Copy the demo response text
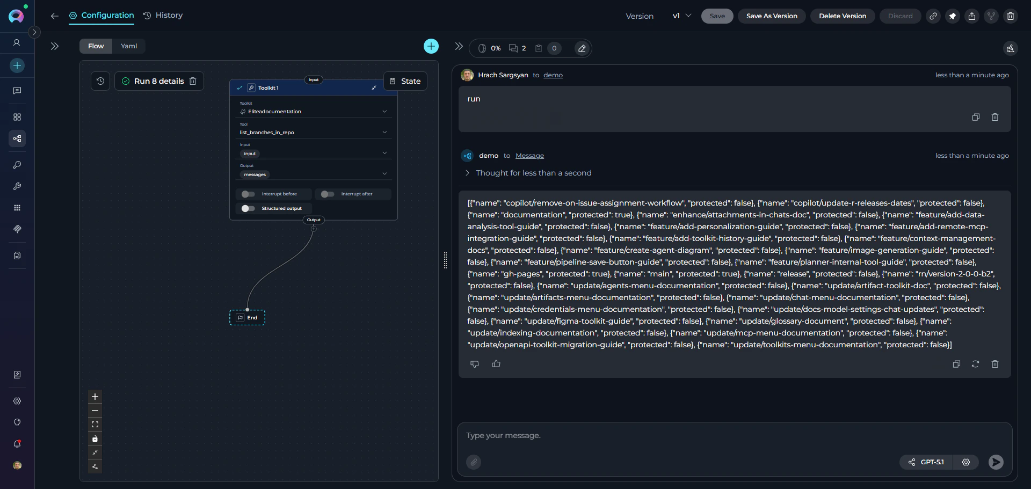1031x489 pixels. point(956,364)
